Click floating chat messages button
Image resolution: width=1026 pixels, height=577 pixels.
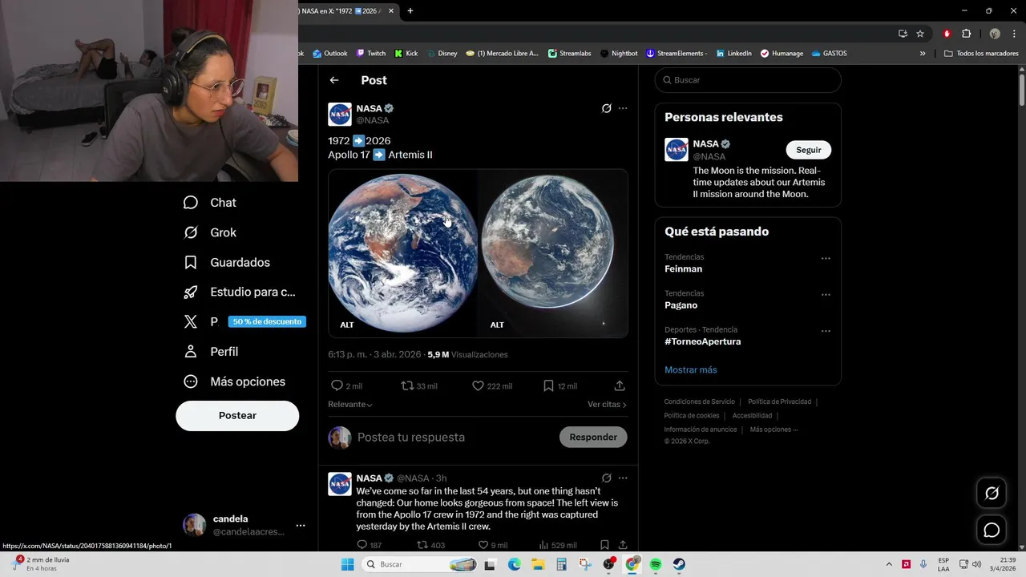(x=992, y=530)
